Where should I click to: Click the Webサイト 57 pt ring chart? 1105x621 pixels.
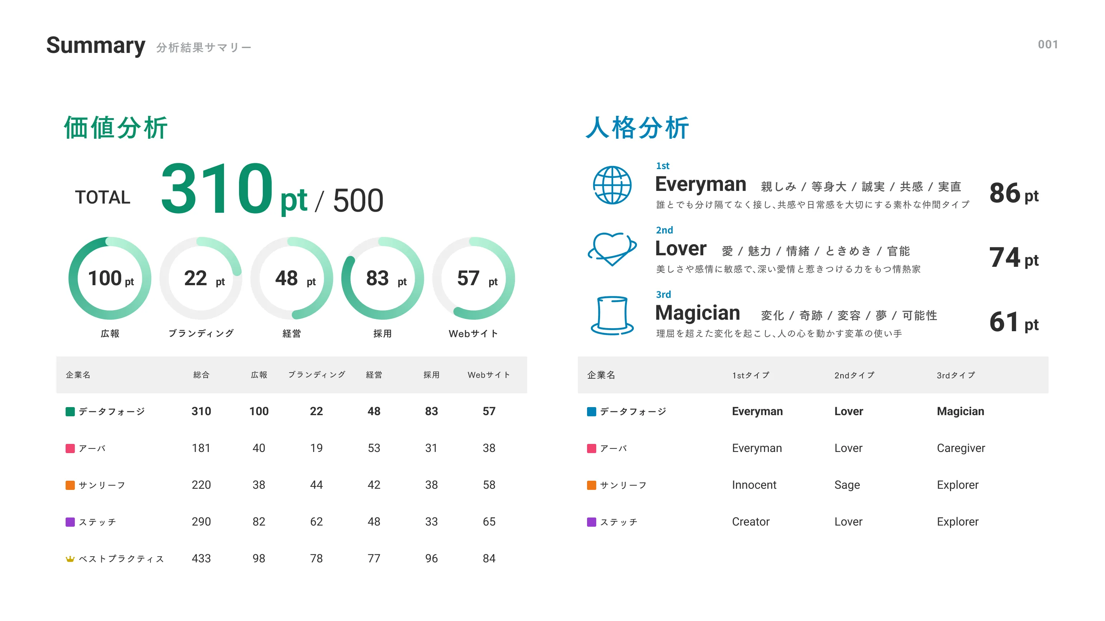tap(473, 278)
